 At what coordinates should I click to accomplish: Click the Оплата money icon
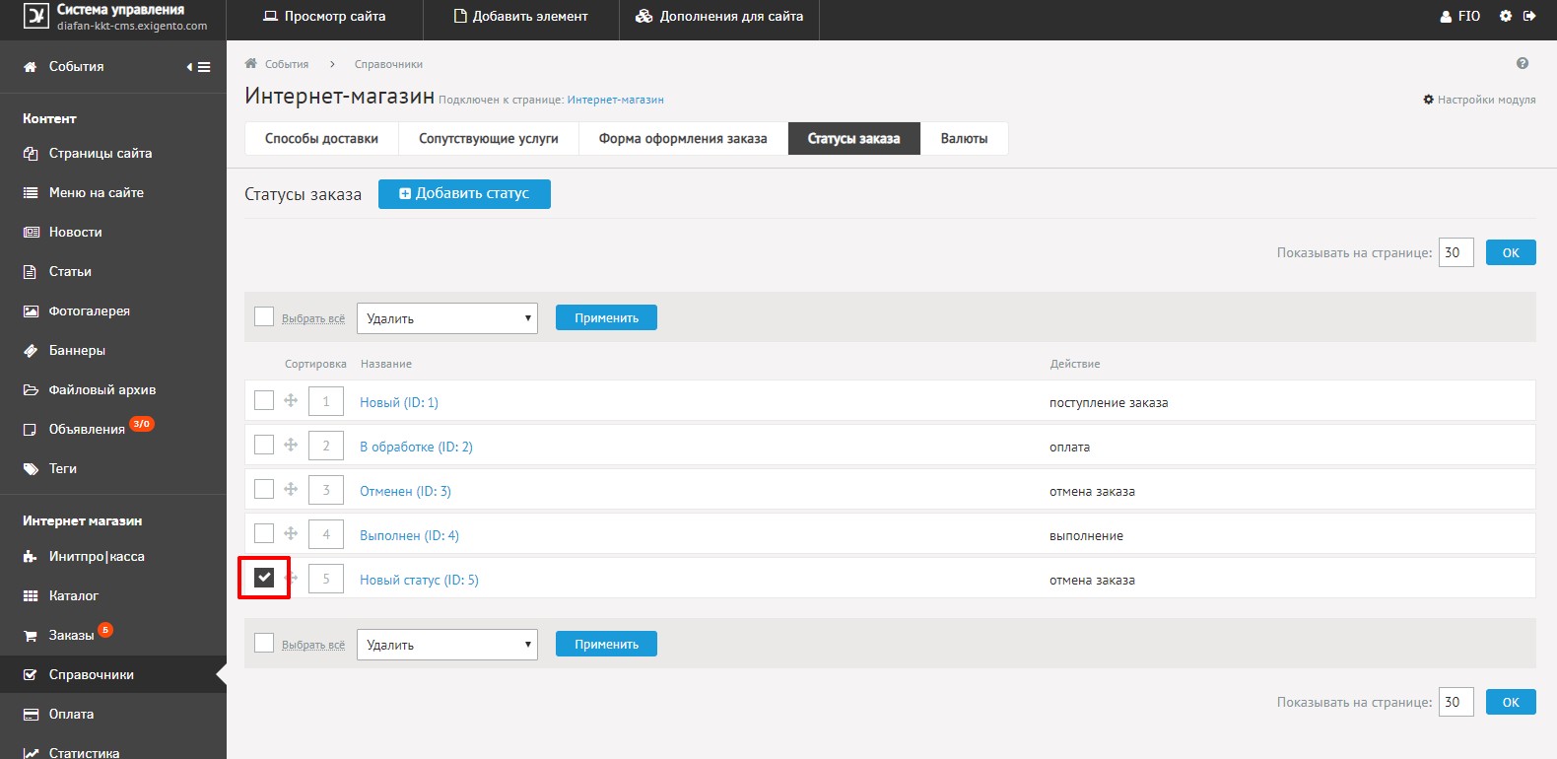[31, 714]
